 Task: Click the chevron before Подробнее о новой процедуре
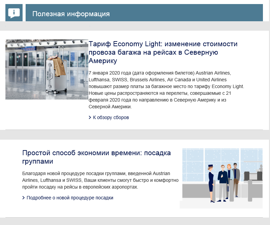tap(24, 198)
